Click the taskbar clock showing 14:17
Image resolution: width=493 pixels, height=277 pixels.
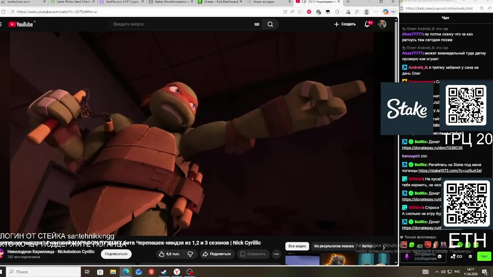click(470, 272)
